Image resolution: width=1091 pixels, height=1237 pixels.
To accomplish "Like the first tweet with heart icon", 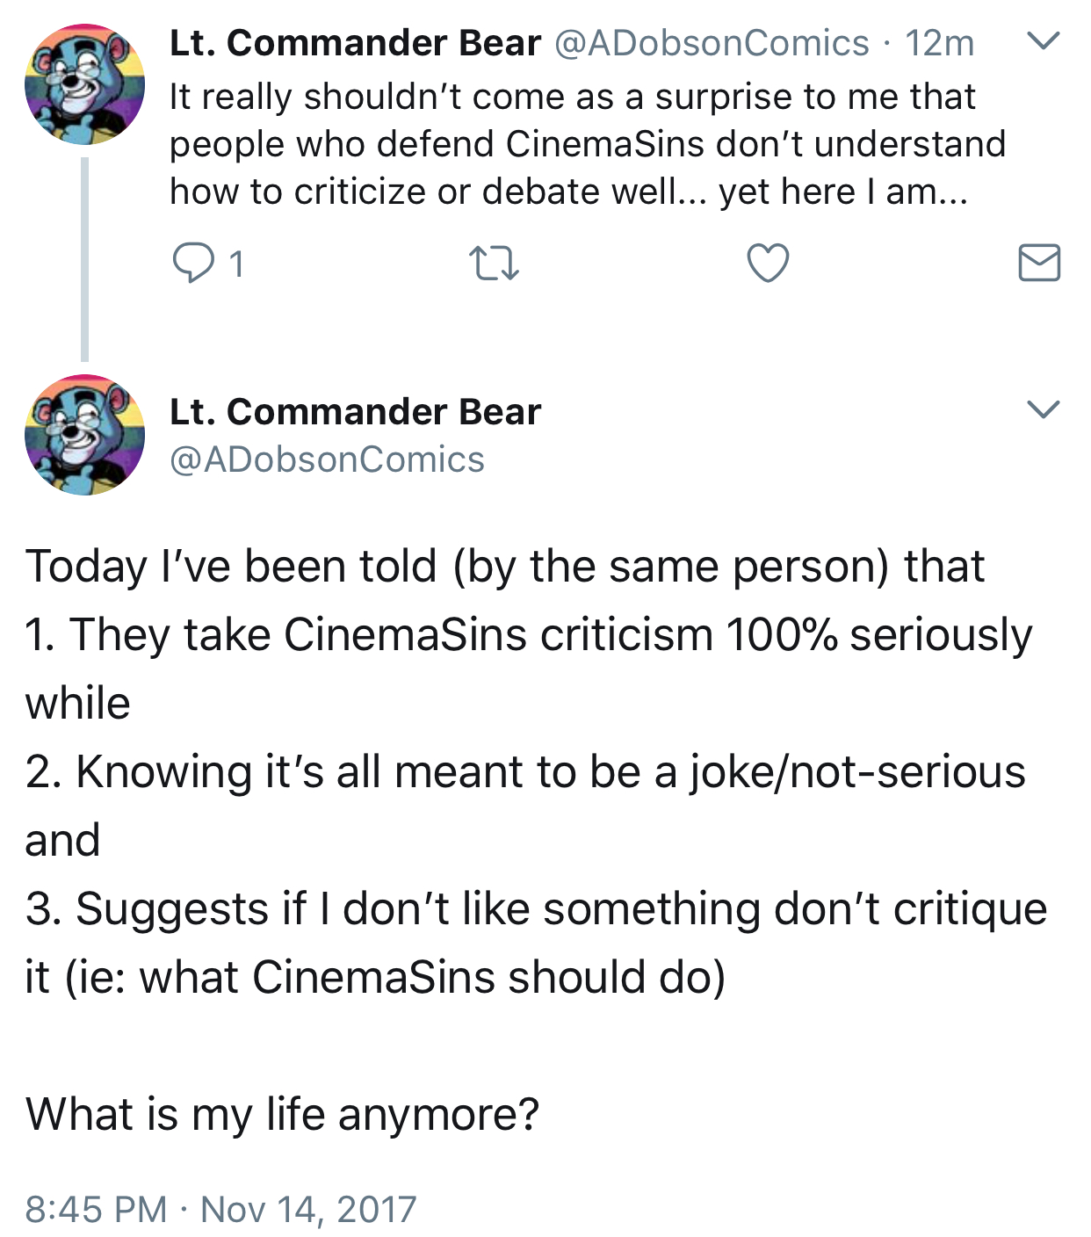I will 768,264.
